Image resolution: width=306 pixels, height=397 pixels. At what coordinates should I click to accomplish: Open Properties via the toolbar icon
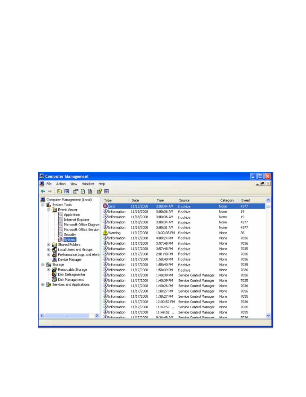76,191
